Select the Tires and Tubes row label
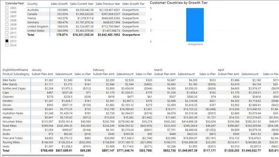The image size is (279, 157). (13, 138)
